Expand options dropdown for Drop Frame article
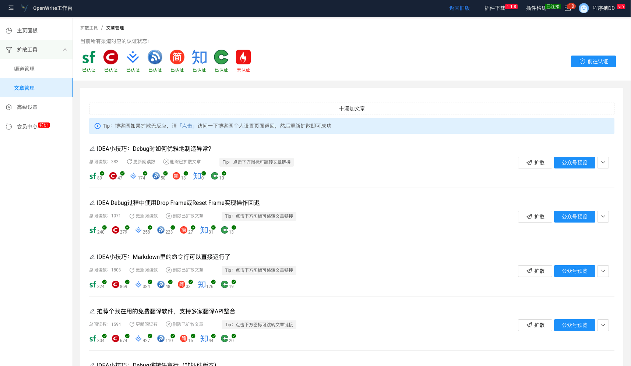The width and height of the screenshot is (631, 366). [603, 217]
